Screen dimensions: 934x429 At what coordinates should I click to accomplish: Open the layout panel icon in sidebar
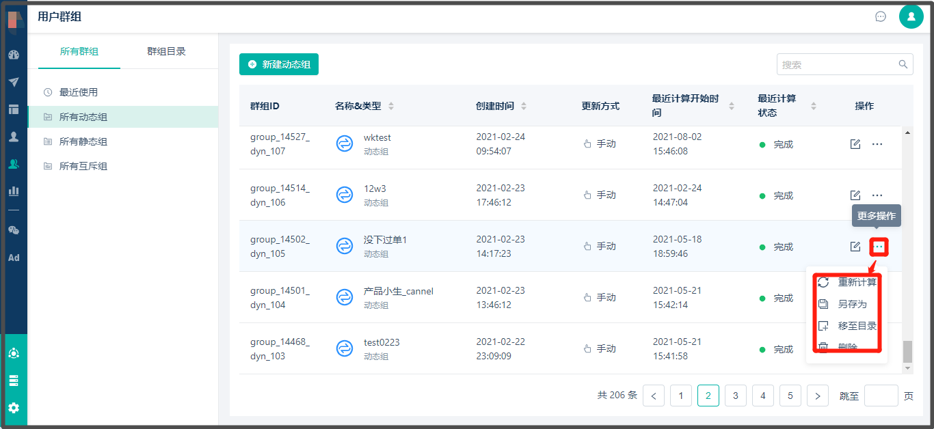tap(14, 109)
